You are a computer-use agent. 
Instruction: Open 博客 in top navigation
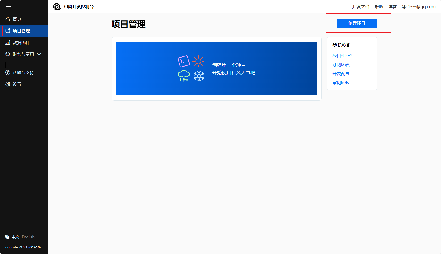392,7
